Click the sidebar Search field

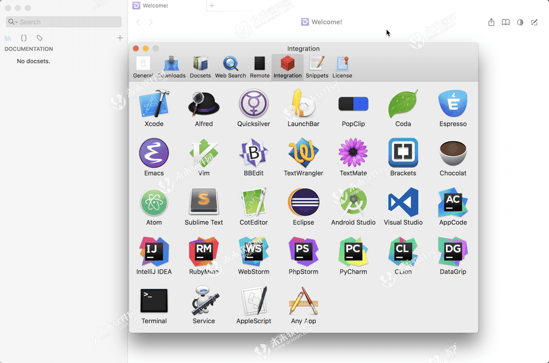(64, 22)
